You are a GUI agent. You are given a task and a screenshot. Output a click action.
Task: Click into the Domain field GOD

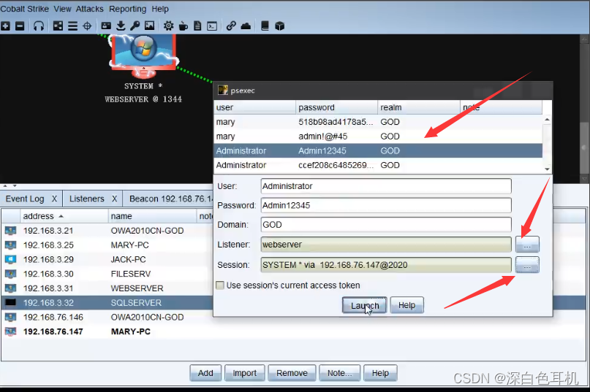coord(386,225)
